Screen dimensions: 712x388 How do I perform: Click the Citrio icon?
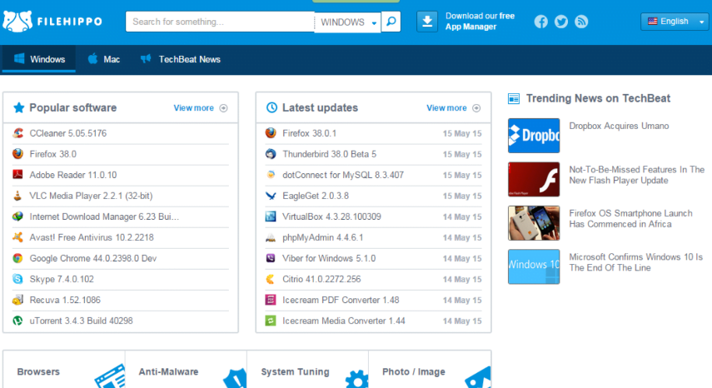271,279
